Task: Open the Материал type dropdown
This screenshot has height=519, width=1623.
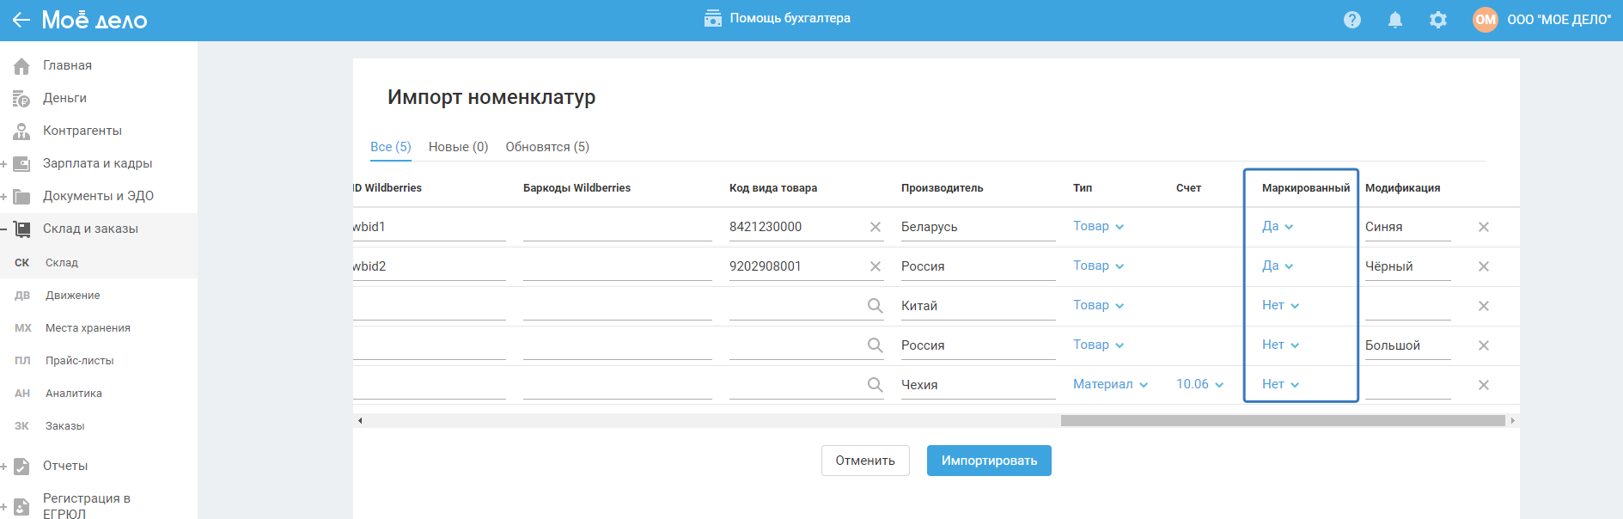Action: click(x=1110, y=384)
